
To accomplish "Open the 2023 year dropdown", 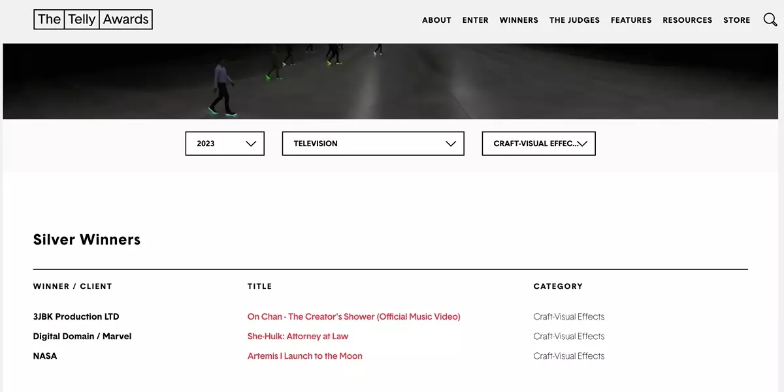I will tap(225, 143).
